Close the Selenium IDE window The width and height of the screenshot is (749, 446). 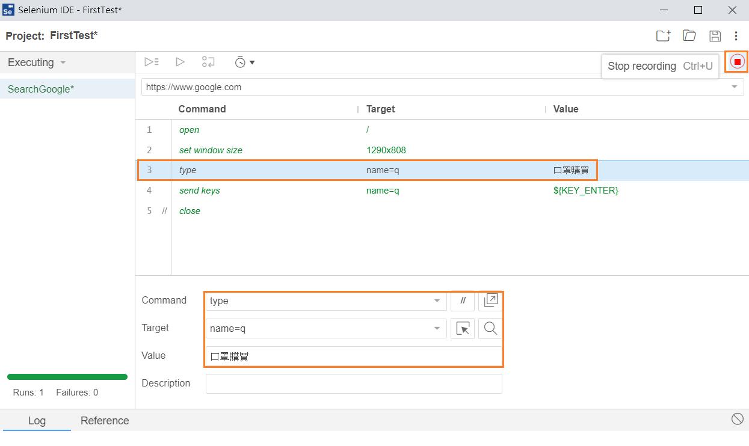click(732, 10)
